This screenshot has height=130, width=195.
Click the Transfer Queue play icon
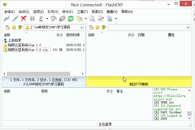41,19
